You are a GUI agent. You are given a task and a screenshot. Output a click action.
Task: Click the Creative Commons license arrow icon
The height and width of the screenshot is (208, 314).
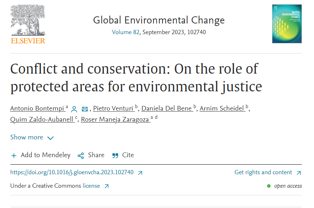(106, 186)
